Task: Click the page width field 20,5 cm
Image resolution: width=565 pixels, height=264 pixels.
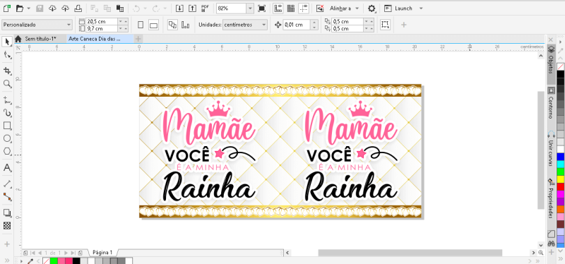Action: pyautogui.click(x=102, y=22)
